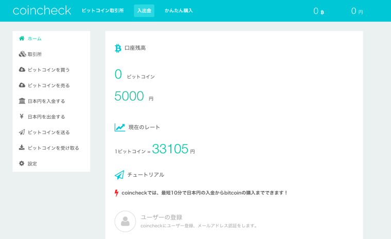Click the 5000 円 balance

[x=134, y=96]
